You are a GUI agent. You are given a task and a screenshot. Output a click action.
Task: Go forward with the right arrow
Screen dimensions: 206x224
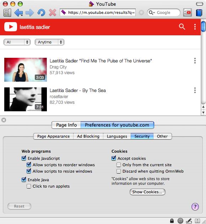[30, 12]
